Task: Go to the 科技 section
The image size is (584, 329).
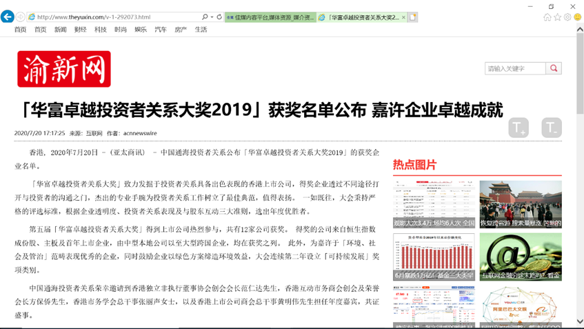Action: (x=101, y=30)
